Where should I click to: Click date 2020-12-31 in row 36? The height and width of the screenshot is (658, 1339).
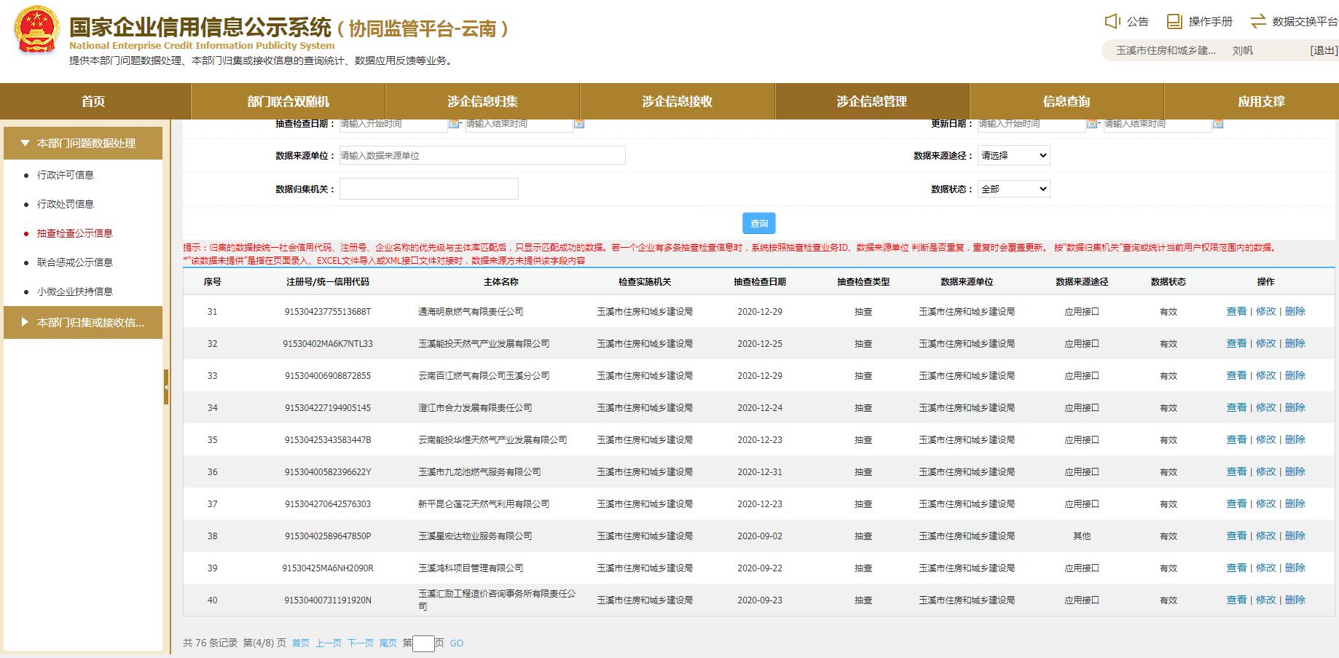point(760,471)
